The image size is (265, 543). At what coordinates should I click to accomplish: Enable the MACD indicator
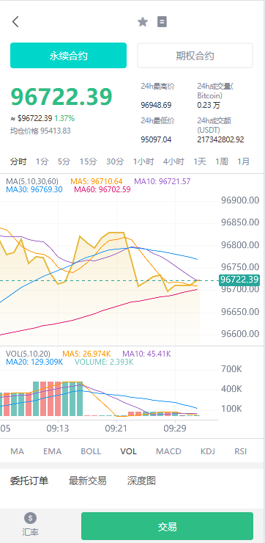(x=168, y=451)
